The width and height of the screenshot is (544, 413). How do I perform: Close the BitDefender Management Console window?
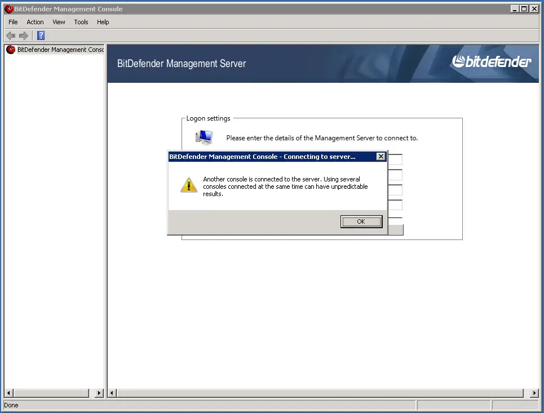click(534, 8)
